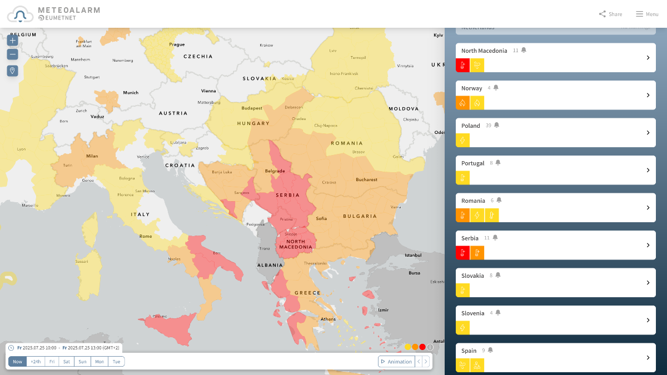
Task: Expand the Romania warnings chevron
Action: tap(648, 208)
